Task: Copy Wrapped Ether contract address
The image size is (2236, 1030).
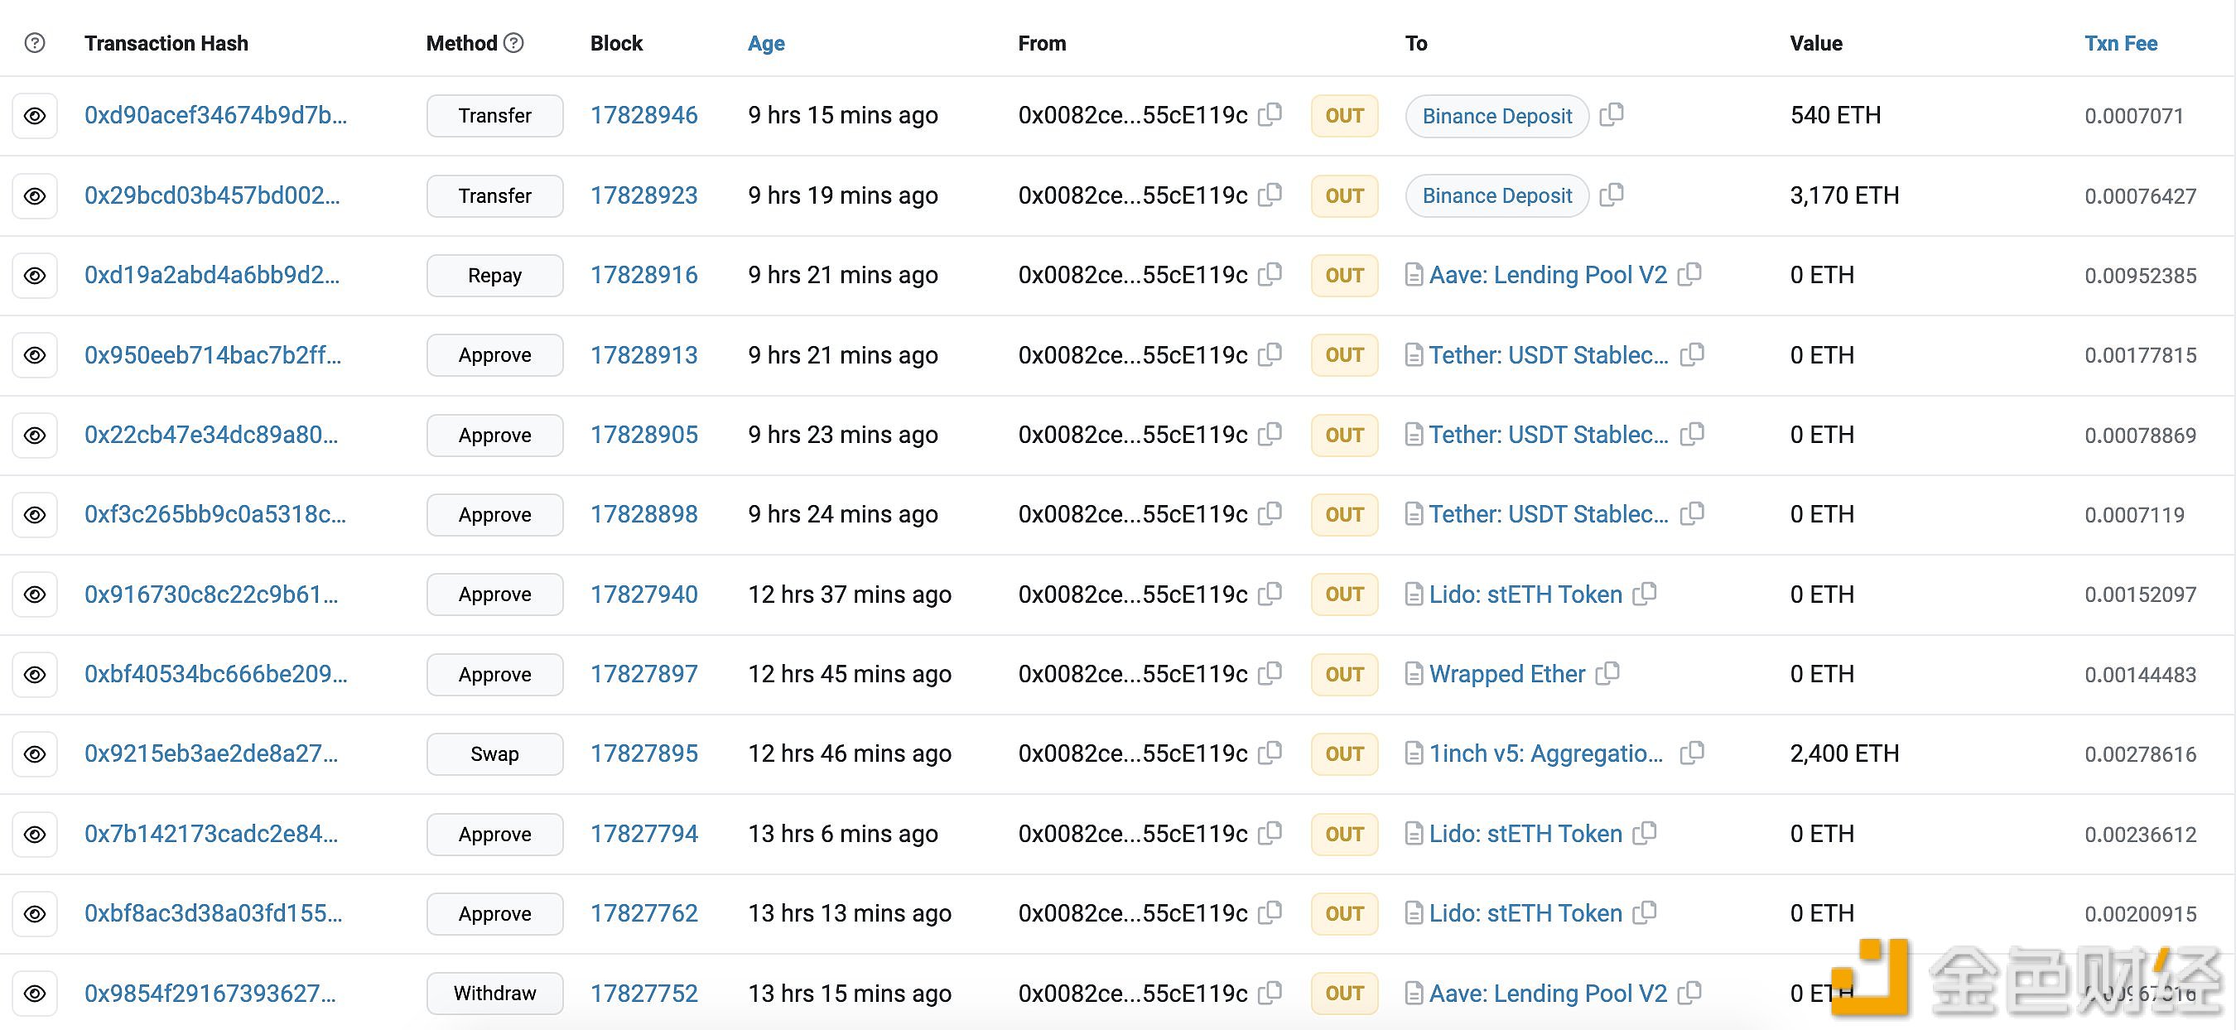Action: tap(1607, 673)
